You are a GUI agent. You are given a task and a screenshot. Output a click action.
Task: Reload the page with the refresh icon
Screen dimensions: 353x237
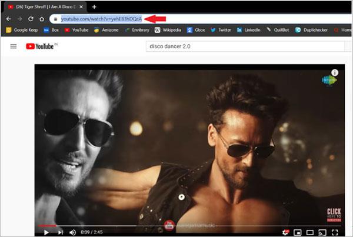31,19
